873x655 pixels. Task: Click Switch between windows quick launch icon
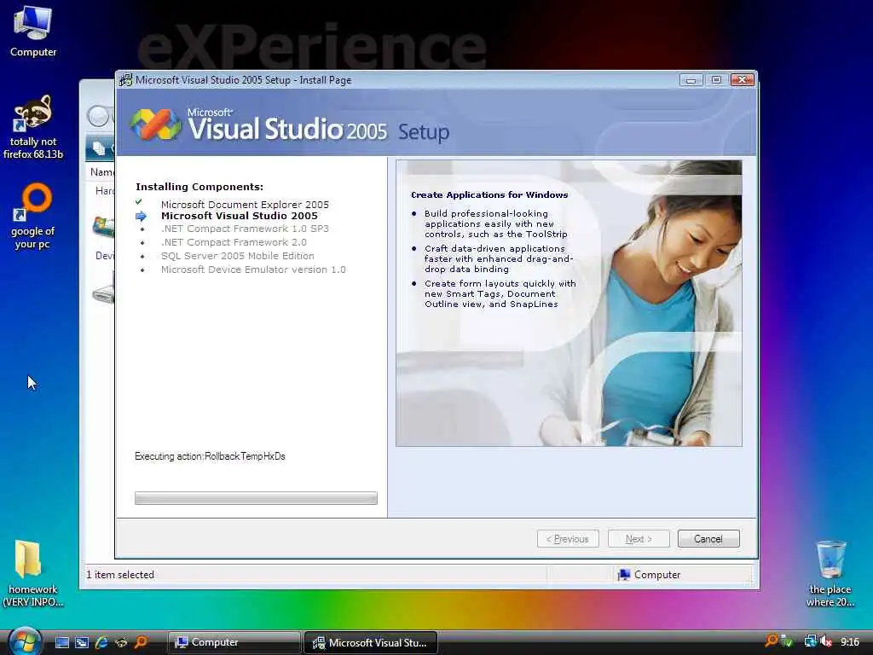coord(82,643)
